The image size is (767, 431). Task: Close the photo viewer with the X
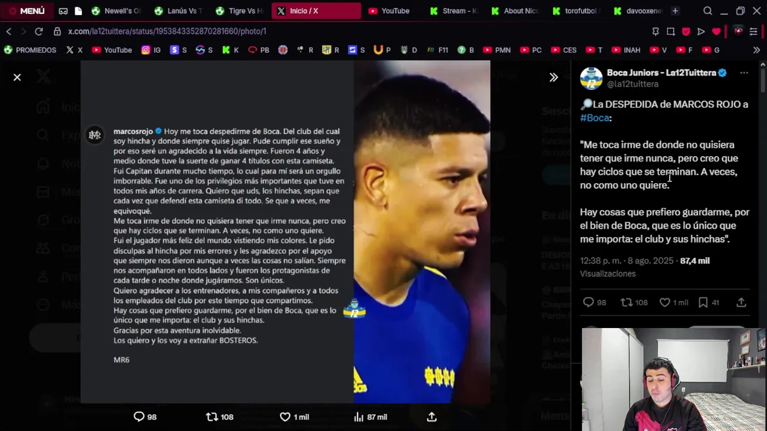click(17, 77)
